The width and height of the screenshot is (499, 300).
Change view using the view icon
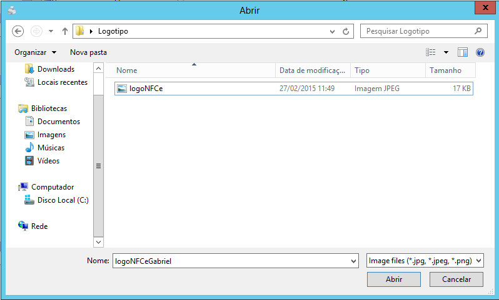[x=431, y=52]
